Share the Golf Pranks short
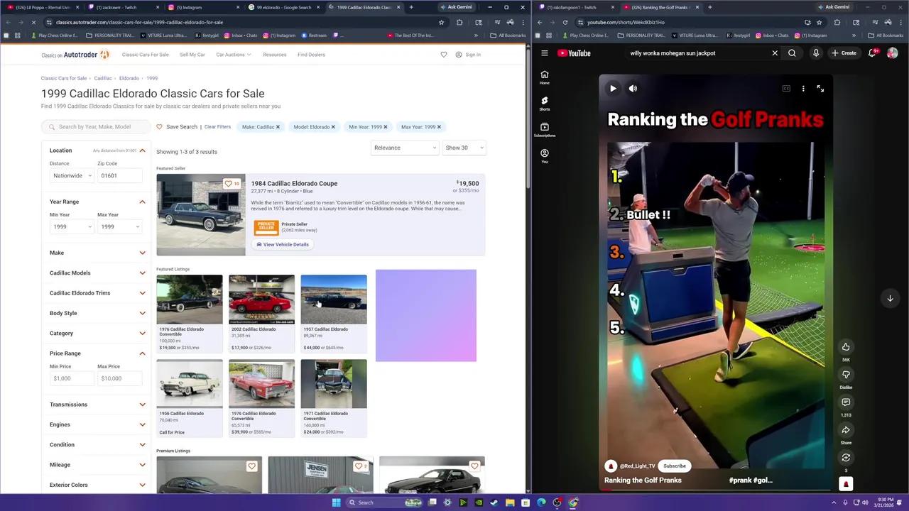 pyautogui.click(x=846, y=430)
